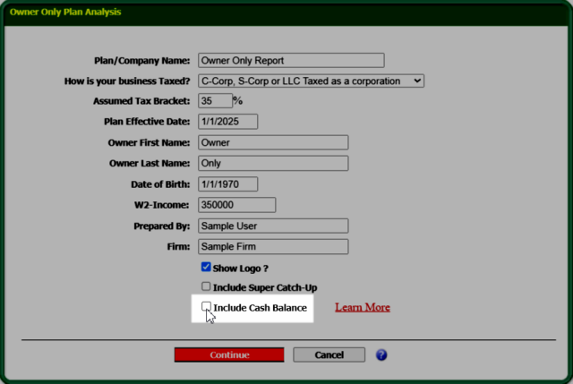This screenshot has height=384, width=573.
Task: Click the Owner First Name text box
Action: click(x=272, y=142)
